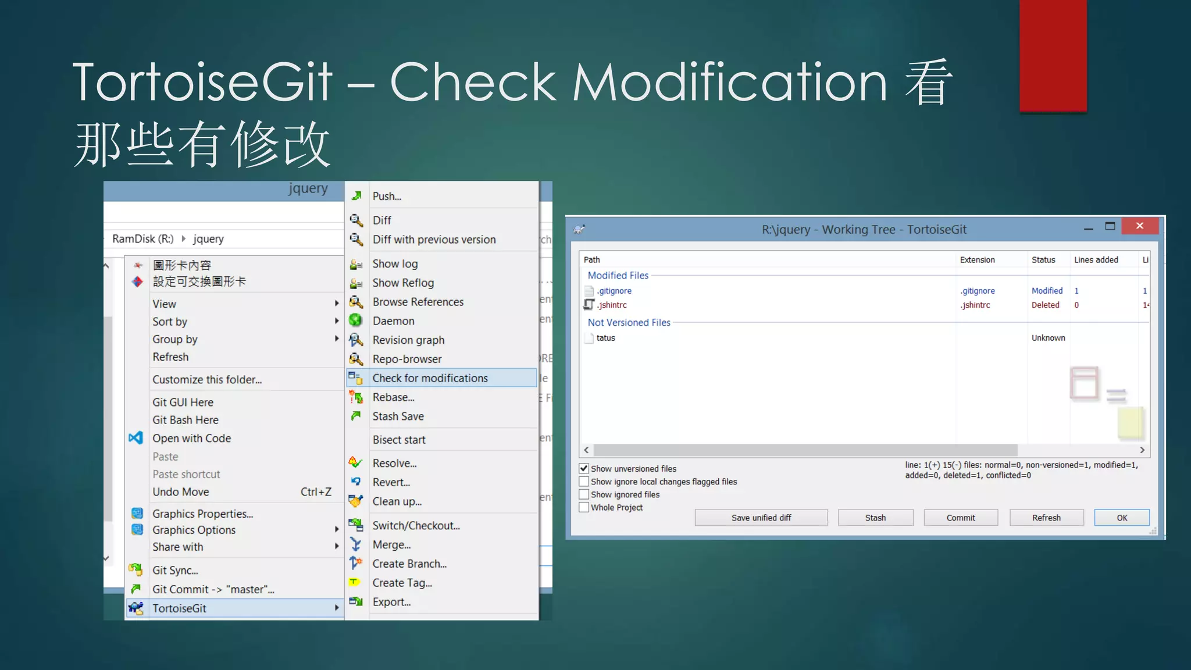
Task: Click the Revision graph icon
Action: point(356,340)
